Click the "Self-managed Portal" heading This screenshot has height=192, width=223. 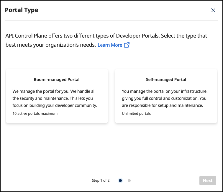(166, 80)
